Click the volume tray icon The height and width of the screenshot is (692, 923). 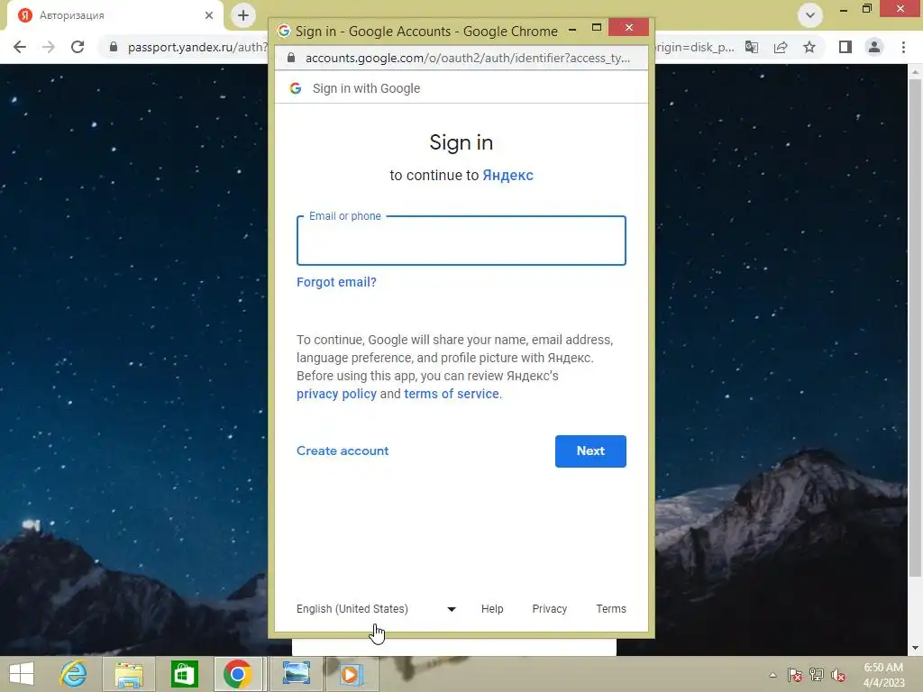[x=838, y=675]
